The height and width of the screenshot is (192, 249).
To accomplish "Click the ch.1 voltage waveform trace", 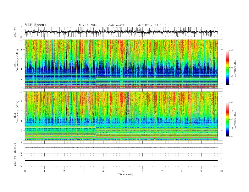I will pyautogui.click(x=121, y=32).
